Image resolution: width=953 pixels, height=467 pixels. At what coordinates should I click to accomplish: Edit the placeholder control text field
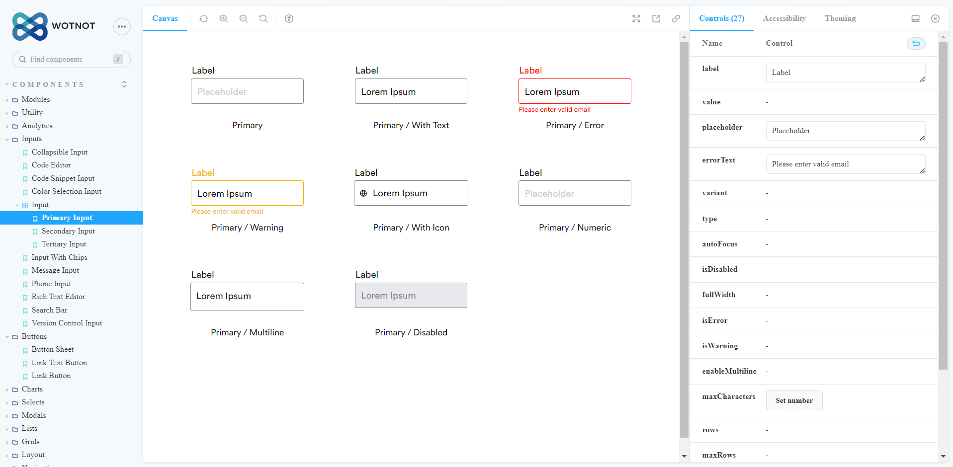(x=846, y=131)
